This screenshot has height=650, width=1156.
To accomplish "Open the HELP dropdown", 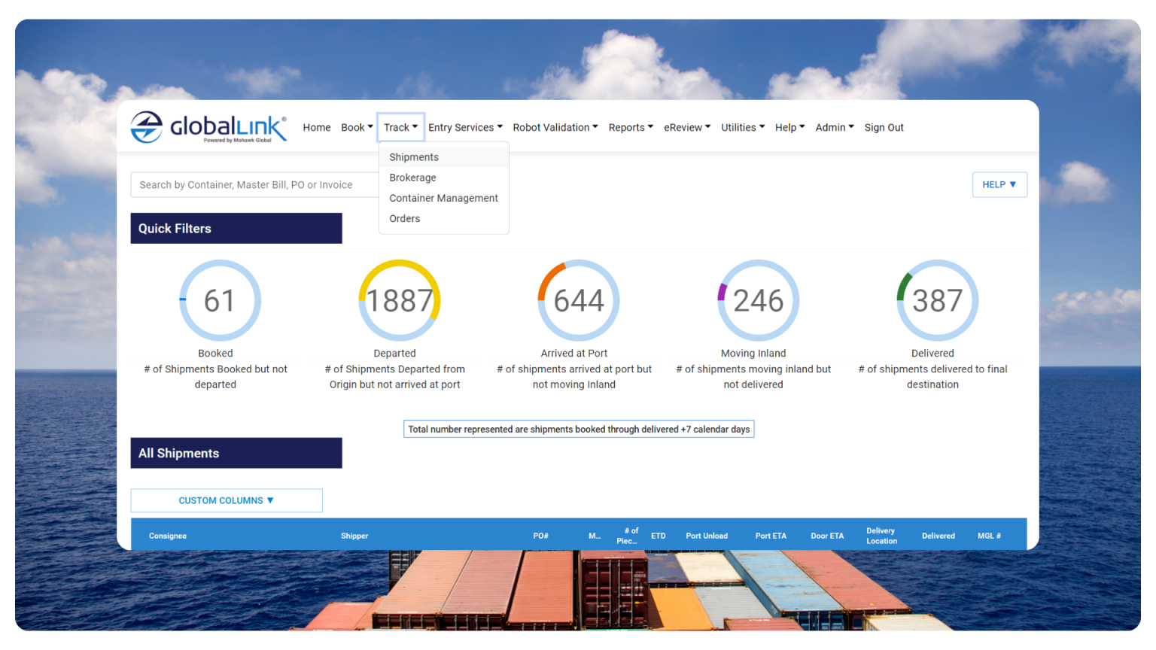I will (999, 184).
